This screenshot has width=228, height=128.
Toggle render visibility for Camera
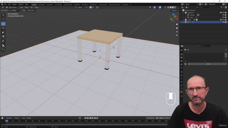click(x=226, y=15)
